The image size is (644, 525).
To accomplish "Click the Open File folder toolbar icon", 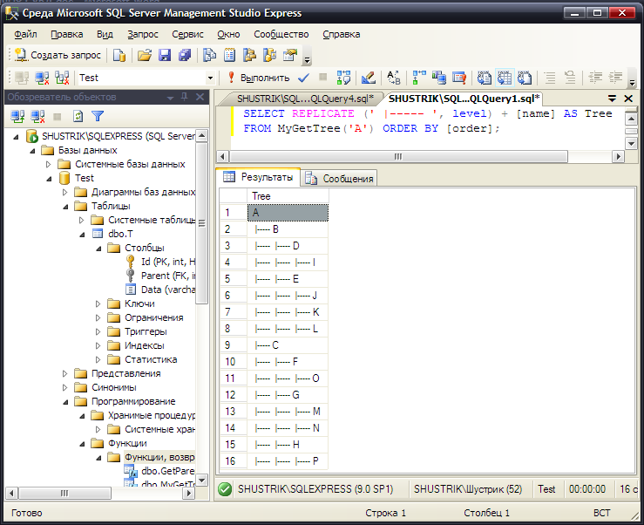I will tap(144, 55).
